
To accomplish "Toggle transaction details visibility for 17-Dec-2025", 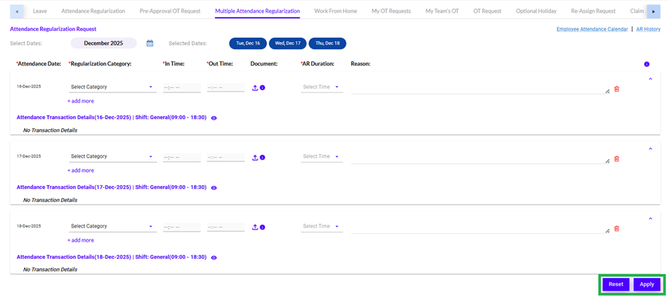I will [x=214, y=188].
